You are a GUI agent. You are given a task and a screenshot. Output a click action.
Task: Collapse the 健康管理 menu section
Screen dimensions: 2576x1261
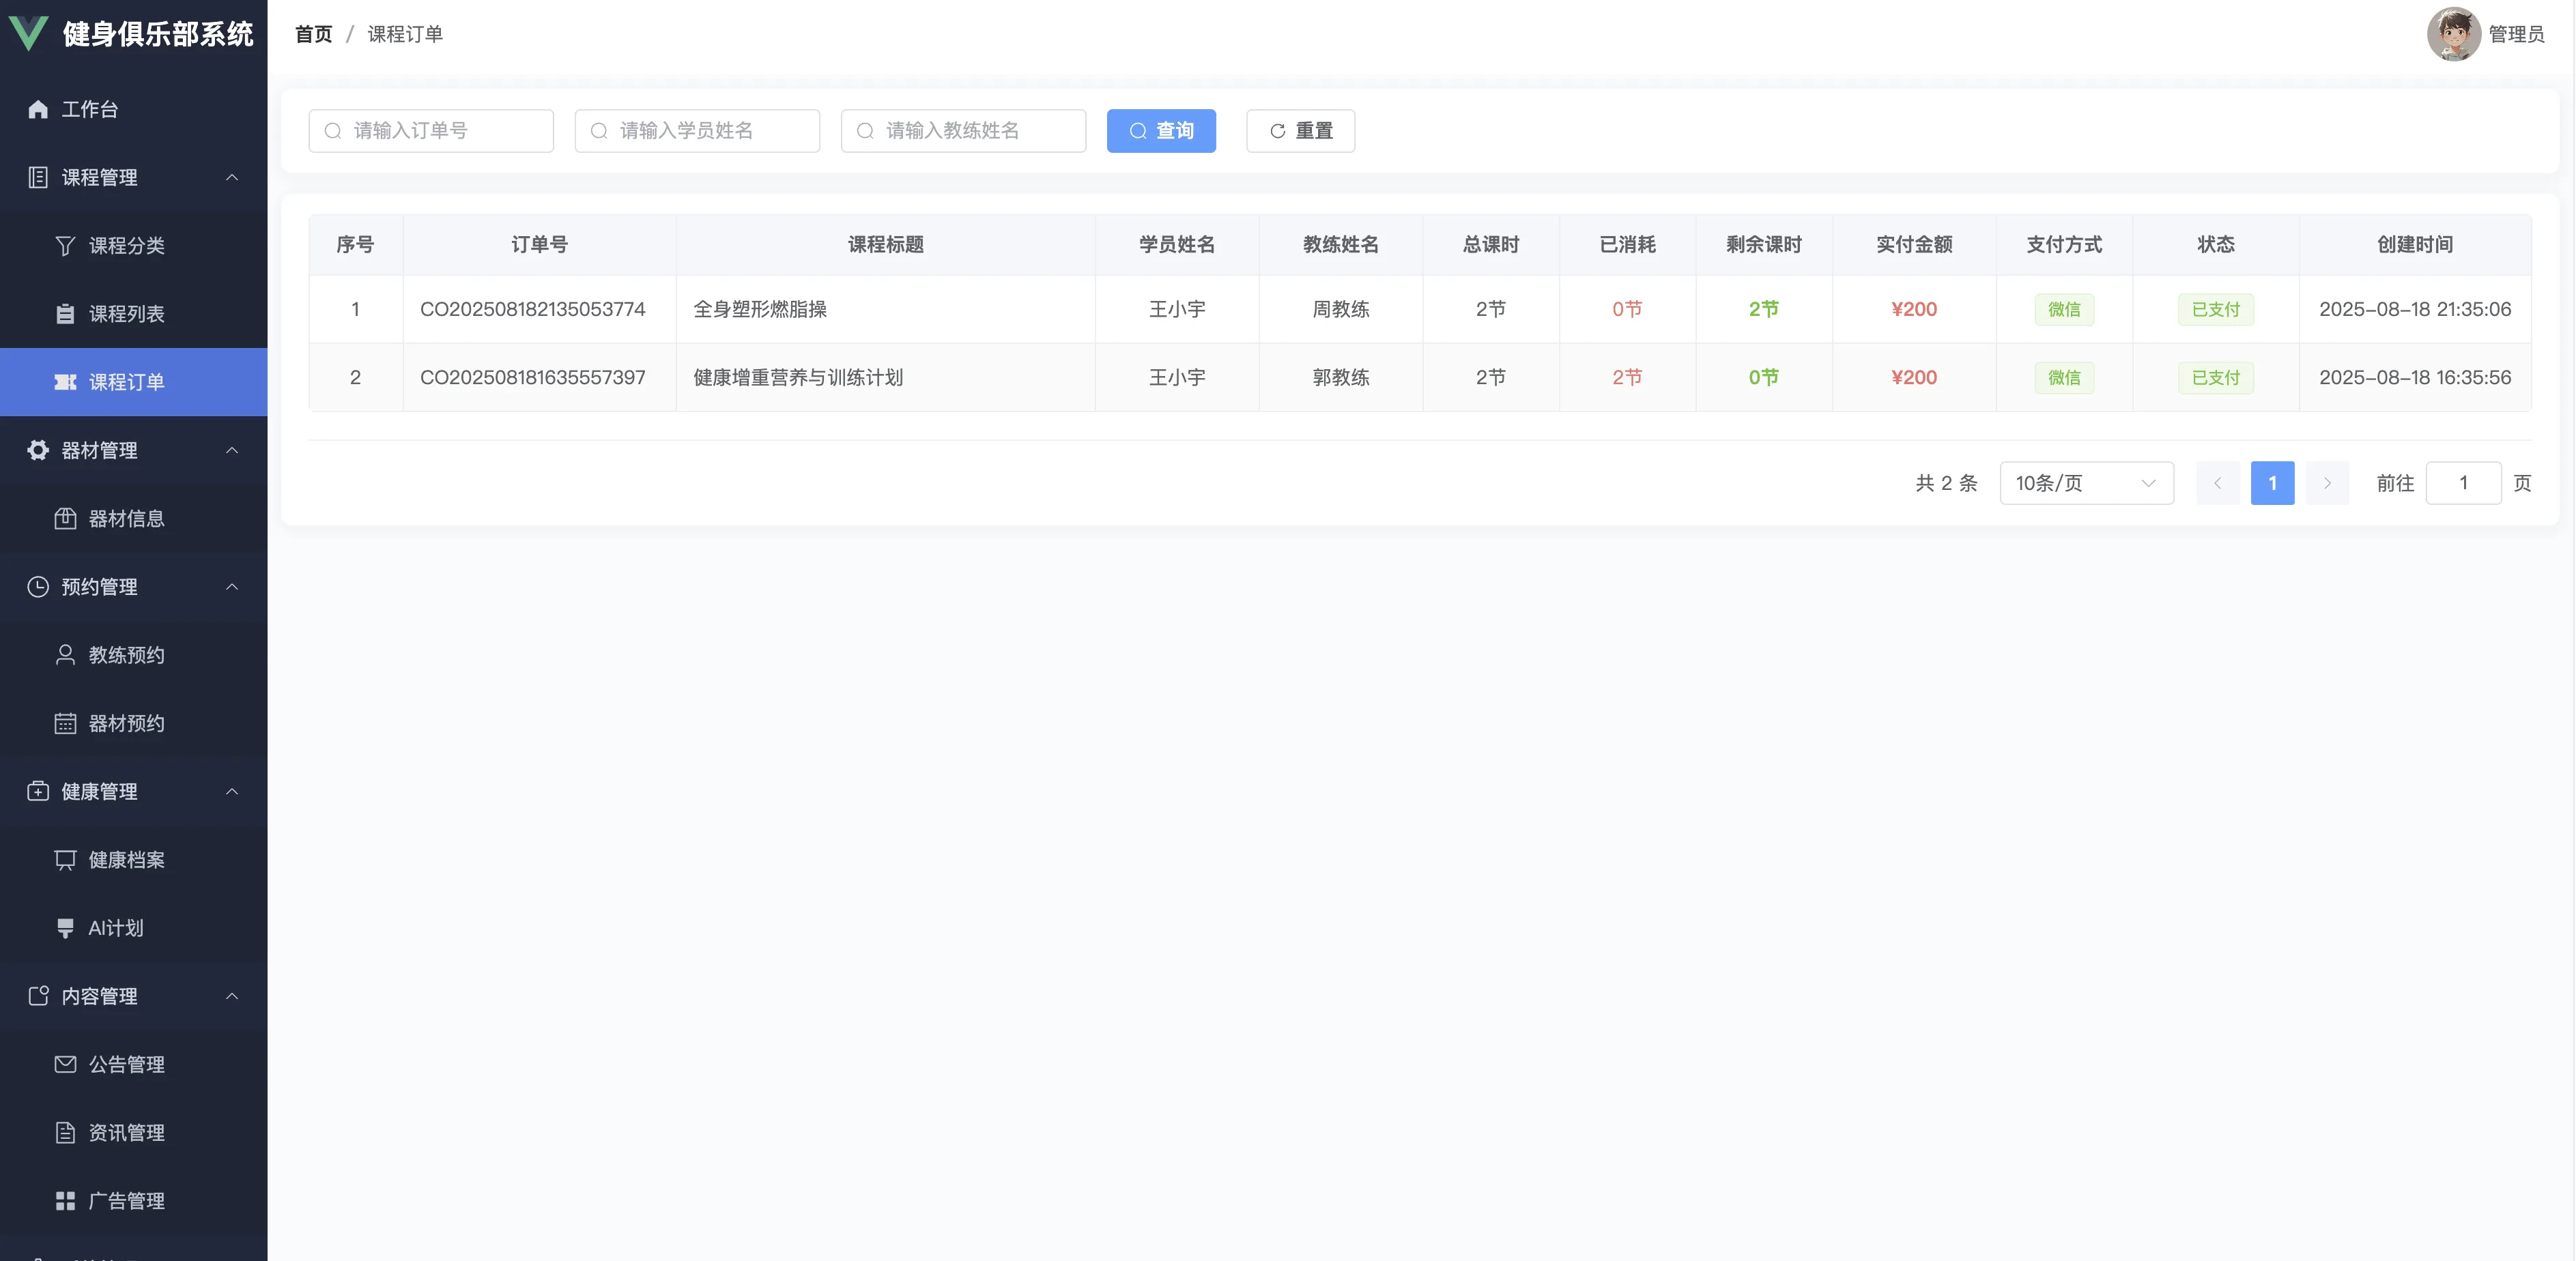[x=232, y=792]
